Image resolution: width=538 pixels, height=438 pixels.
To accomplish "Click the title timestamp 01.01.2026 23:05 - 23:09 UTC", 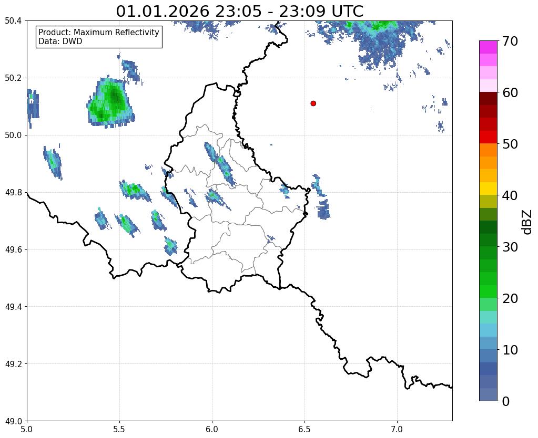I will click(239, 12).
